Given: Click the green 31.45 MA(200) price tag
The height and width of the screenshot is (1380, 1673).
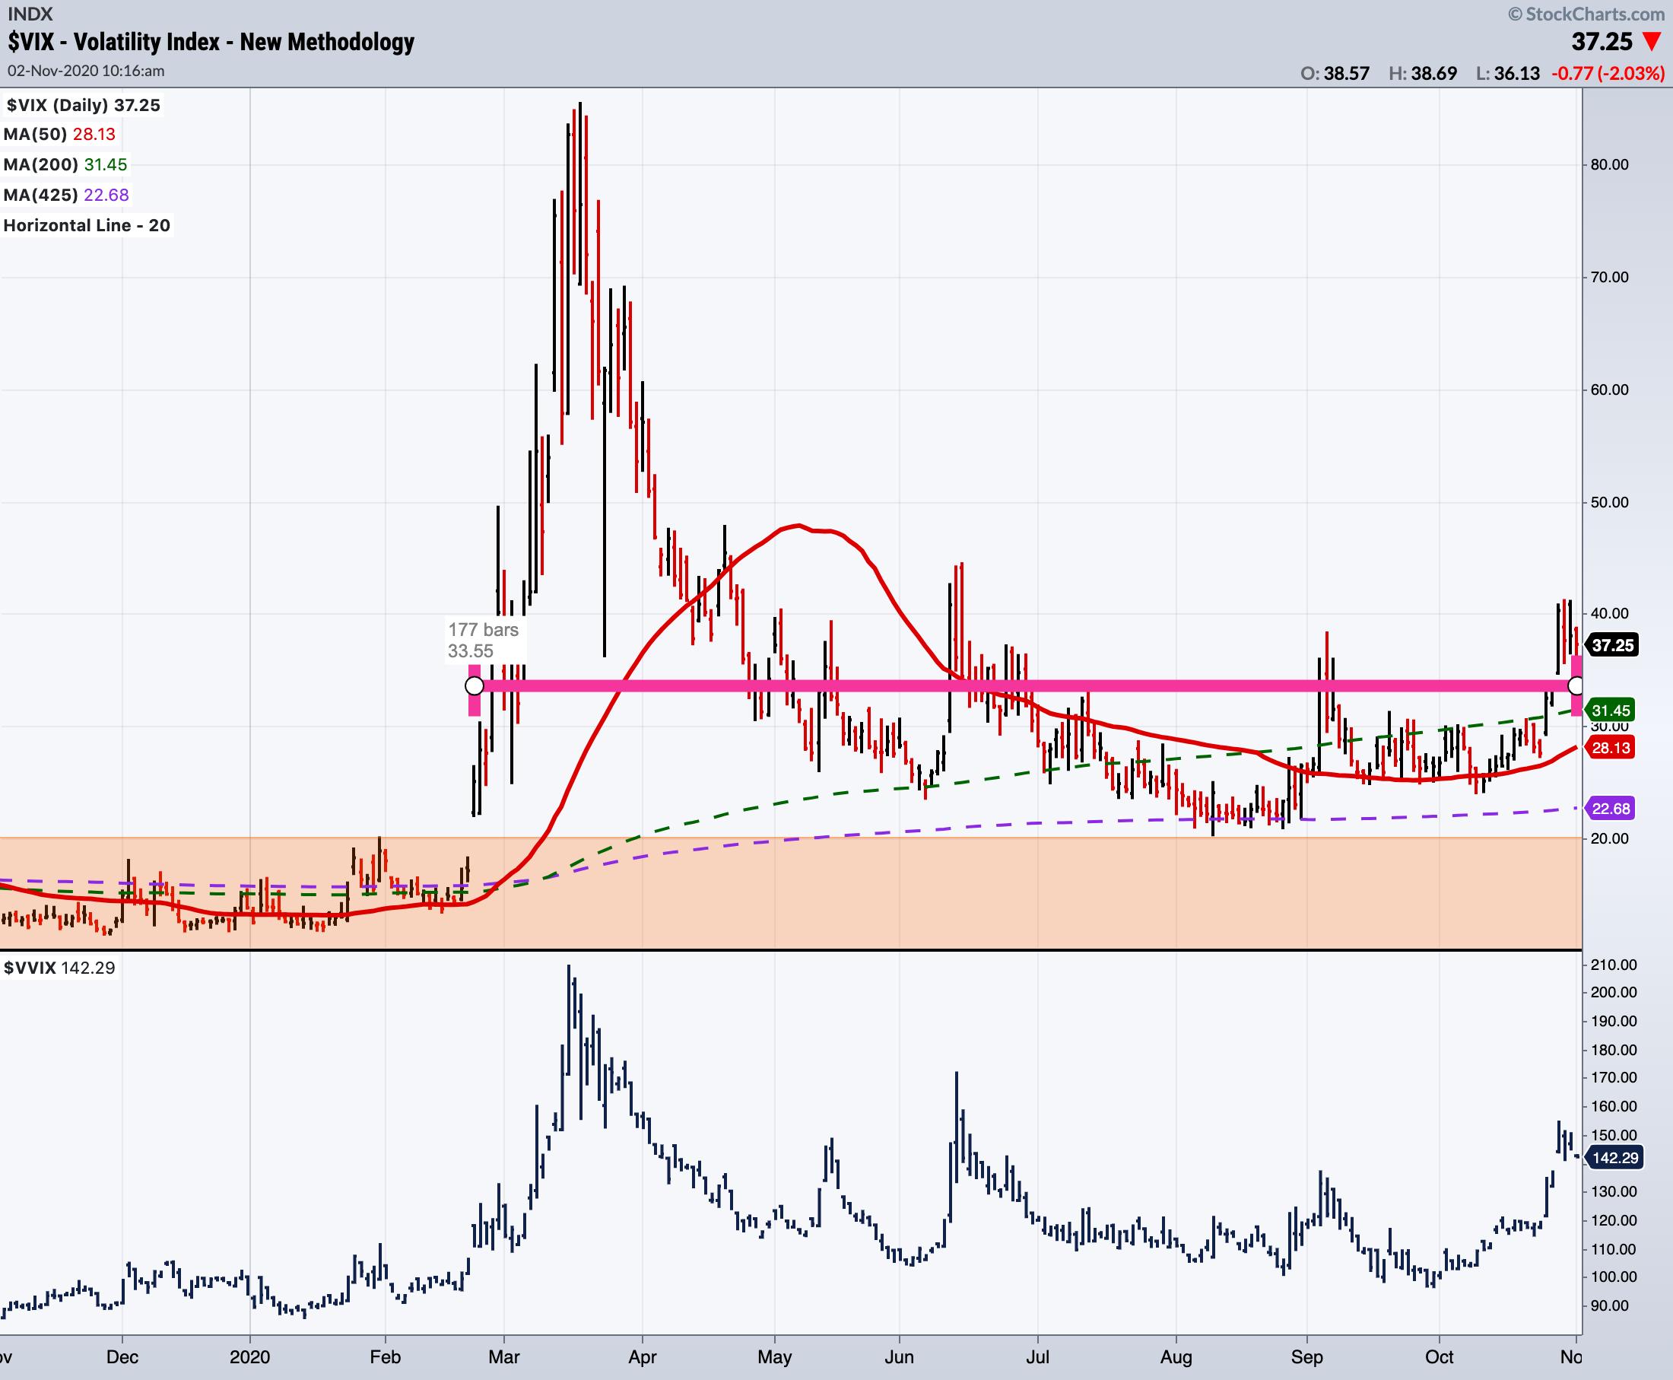Looking at the screenshot, I should 1610,710.
